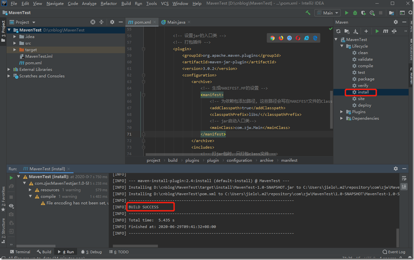Viewport: 414px width, 260px height.
Task: Open the VCS menu
Action: (165, 4)
